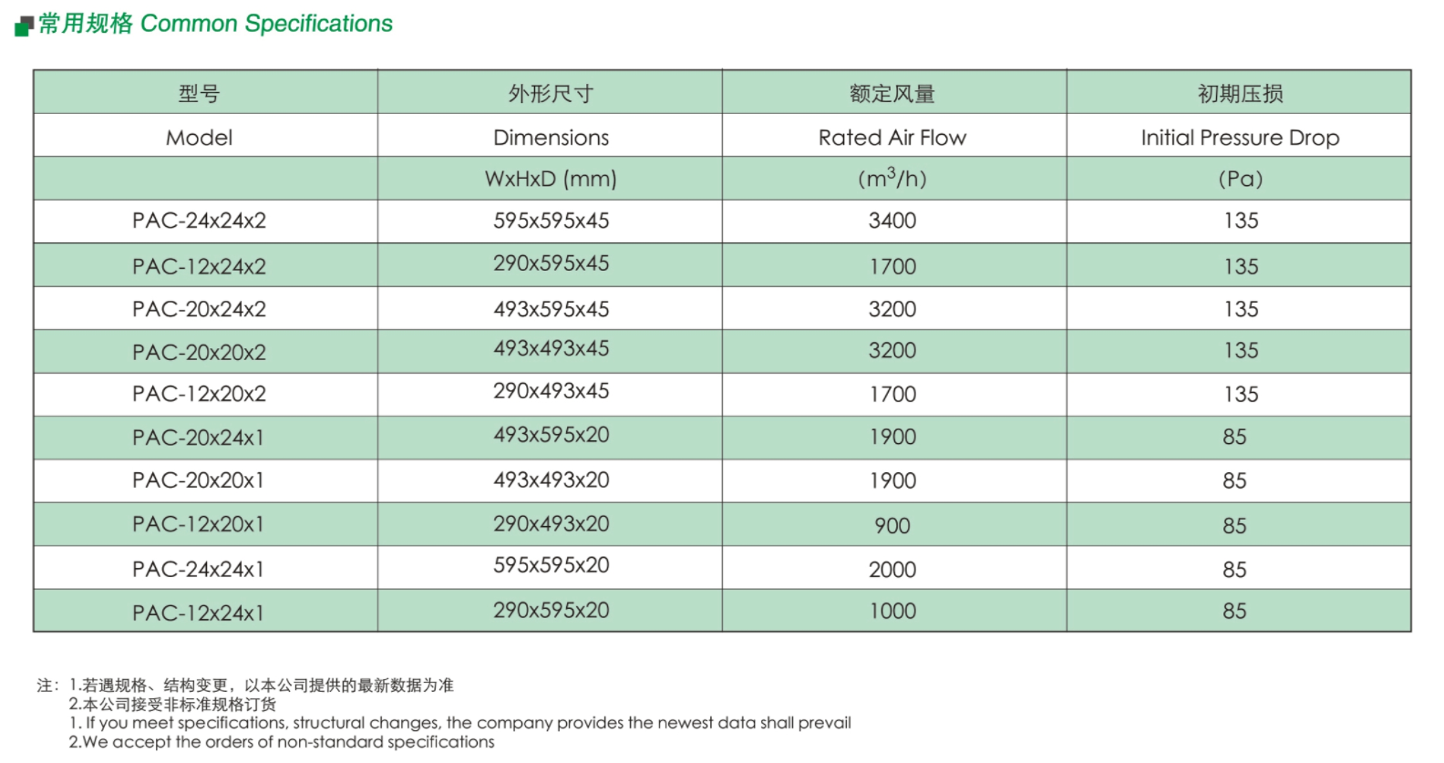This screenshot has height=763, width=1444.
Task: Click the 2000 rated air flow value
Action: pyautogui.click(x=892, y=570)
